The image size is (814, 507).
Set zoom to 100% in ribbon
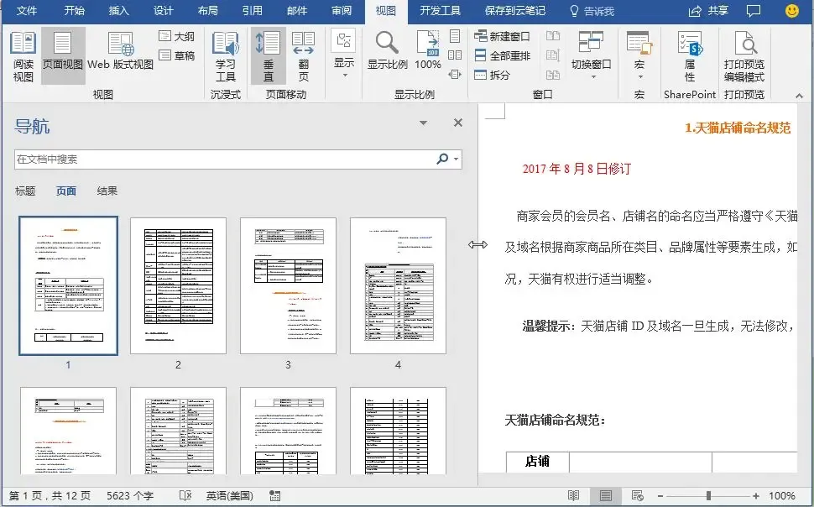(x=428, y=51)
